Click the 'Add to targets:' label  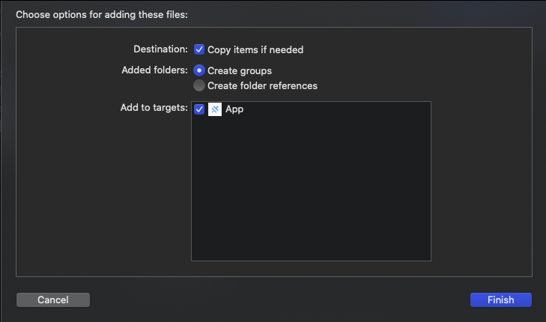tap(154, 108)
